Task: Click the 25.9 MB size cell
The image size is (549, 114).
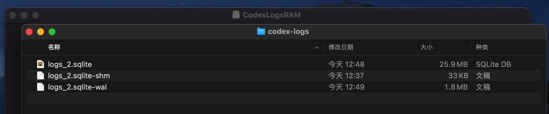Action: (454, 64)
